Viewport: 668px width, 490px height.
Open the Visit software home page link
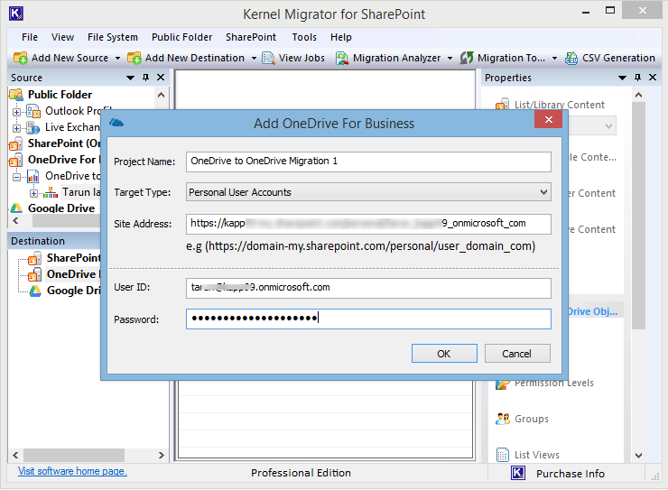tap(72, 471)
